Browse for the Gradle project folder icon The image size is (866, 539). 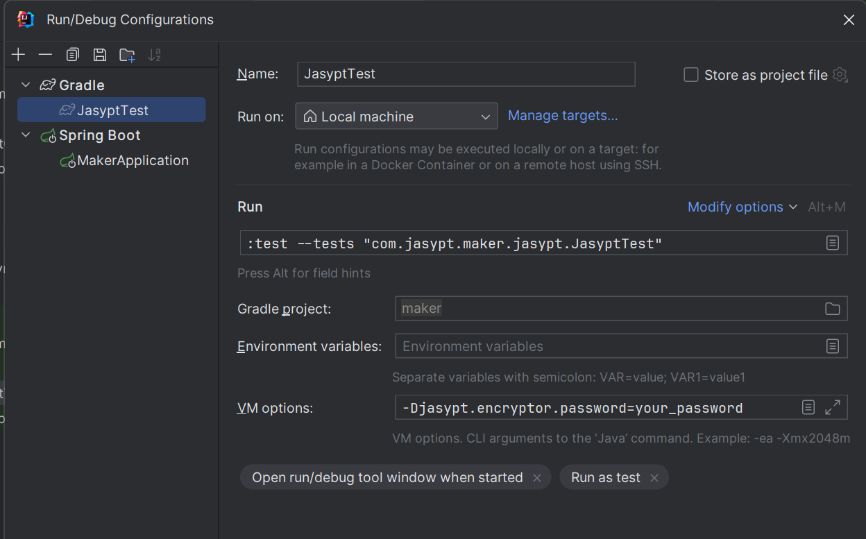833,309
